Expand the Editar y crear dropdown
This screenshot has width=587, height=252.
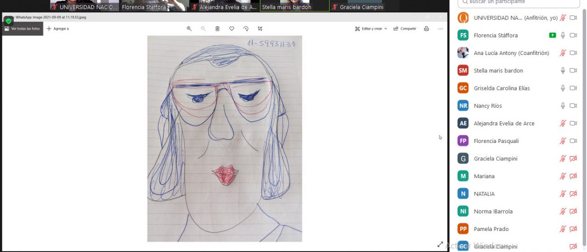tap(371, 28)
